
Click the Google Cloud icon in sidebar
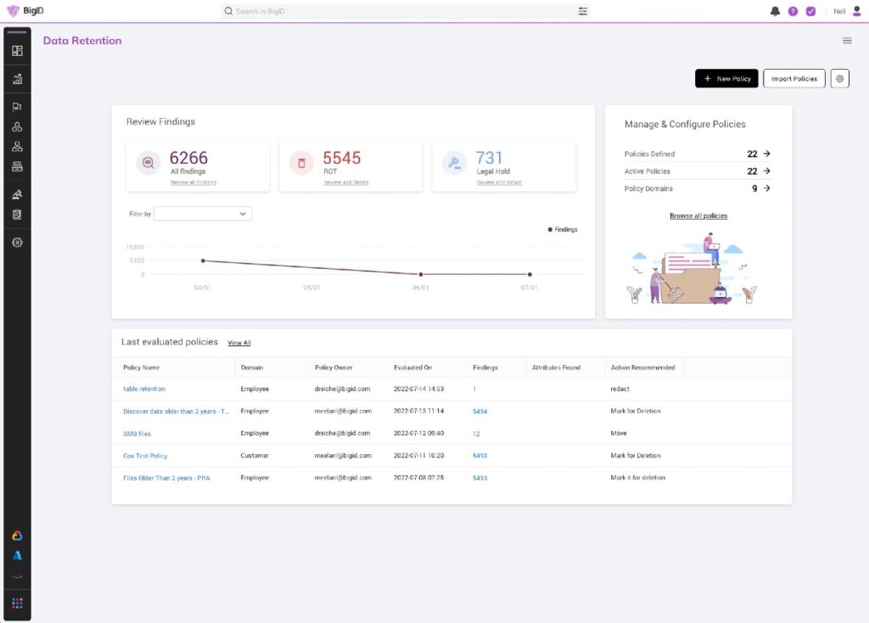pos(17,536)
